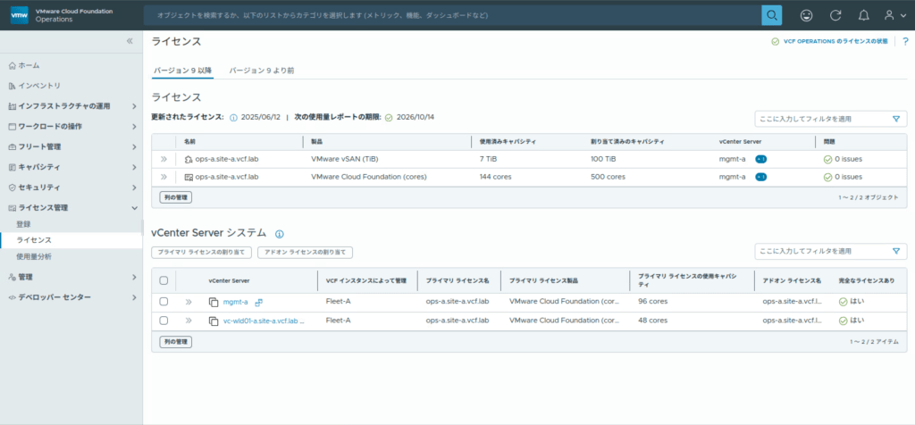915x425 pixels.
Task: Click check icon of Cloud Foundation 0 issues
Action: pos(827,177)
